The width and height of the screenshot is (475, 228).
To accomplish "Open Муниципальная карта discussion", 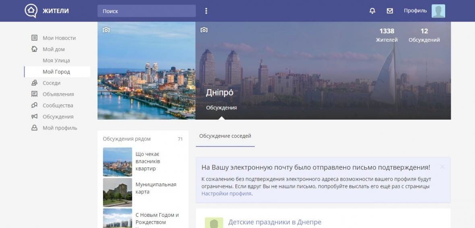I will pos(156,188).
